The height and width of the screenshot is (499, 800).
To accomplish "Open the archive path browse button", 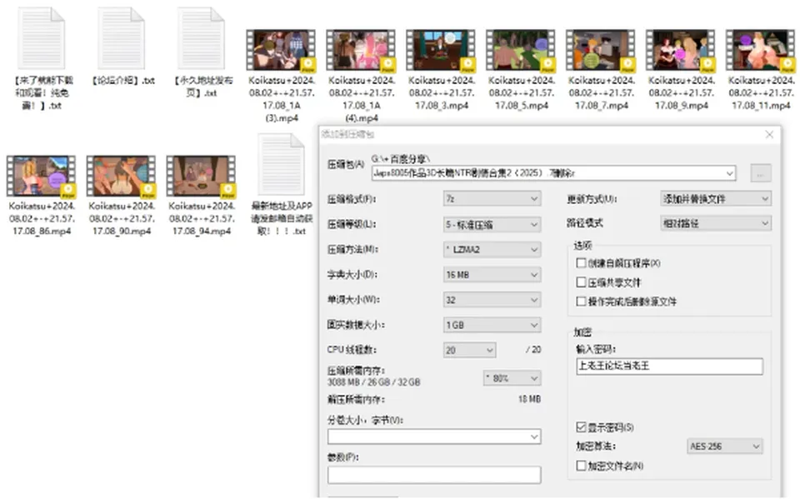I will pyautogui.click(x=761, y=173).
